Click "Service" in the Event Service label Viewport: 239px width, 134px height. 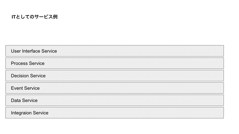[32, 88]
